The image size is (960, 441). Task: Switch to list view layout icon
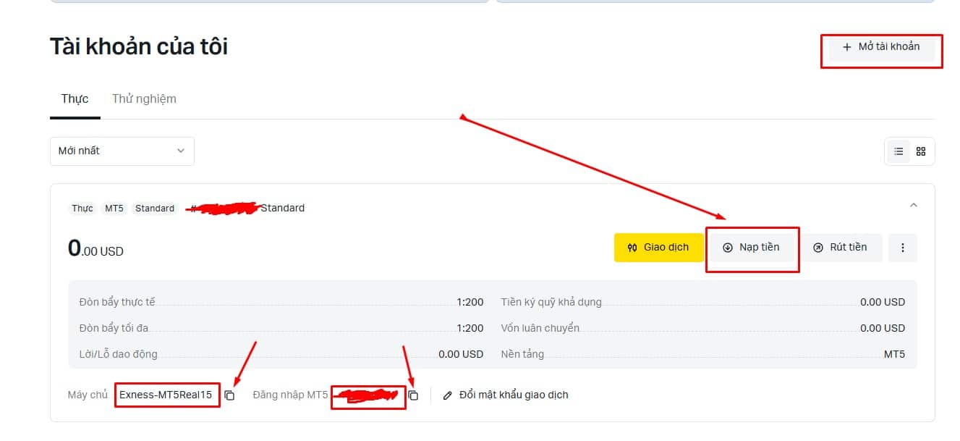[899, 151]
